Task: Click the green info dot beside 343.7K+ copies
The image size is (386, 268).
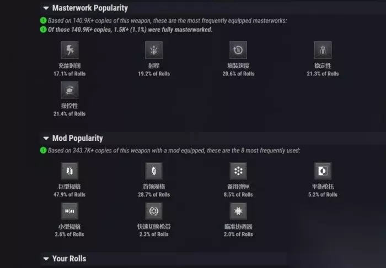Action: 43,150
